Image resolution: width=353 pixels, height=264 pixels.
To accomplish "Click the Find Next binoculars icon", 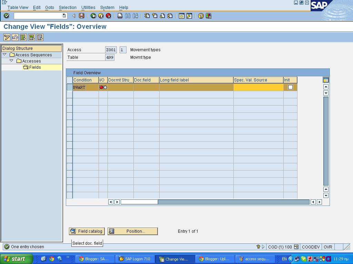I will pos(135,16).
